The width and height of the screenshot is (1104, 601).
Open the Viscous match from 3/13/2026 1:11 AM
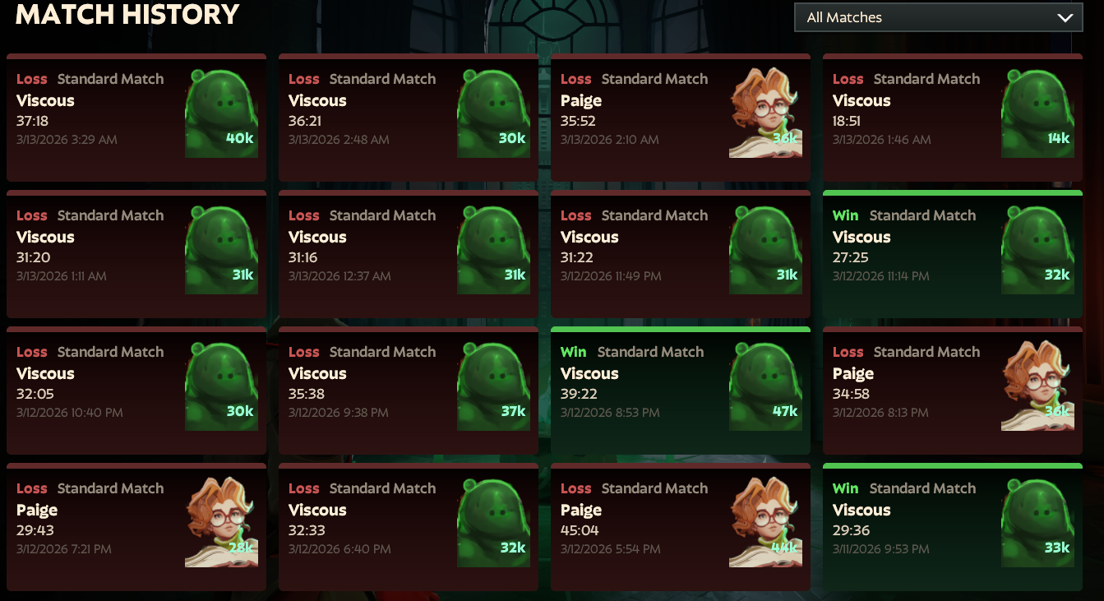point(136,254)
